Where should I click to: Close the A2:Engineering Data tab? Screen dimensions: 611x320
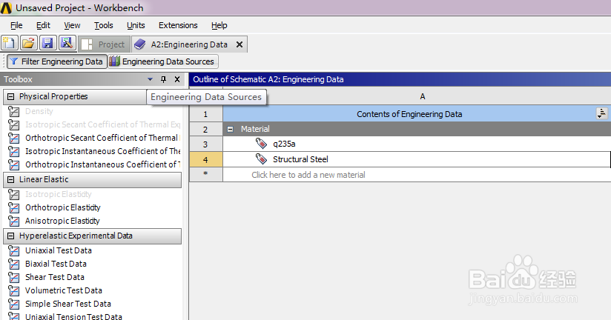(x=240, y=44)
